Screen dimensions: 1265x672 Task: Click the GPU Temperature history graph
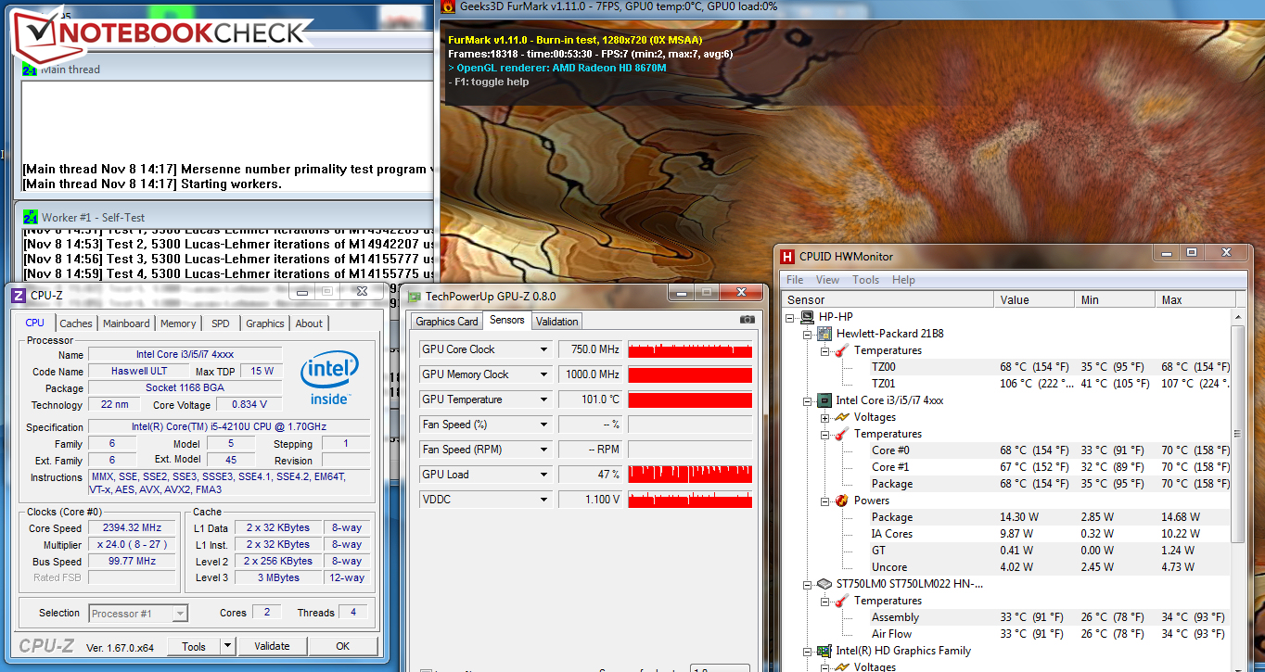pyautogui.click(x=690, y=399)
